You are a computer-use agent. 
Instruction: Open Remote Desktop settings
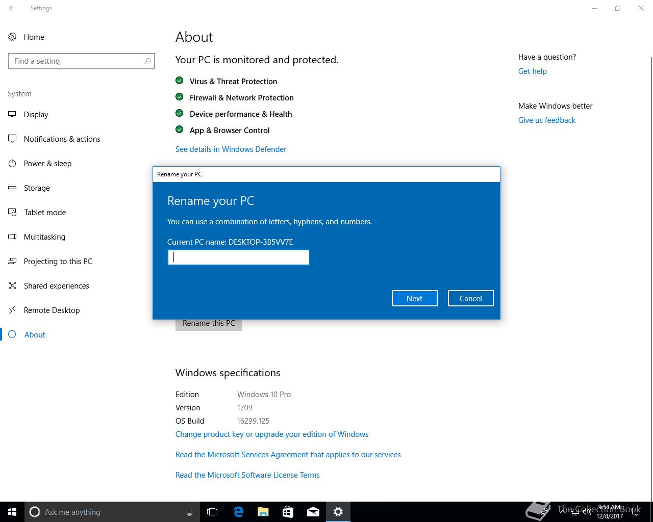pos(52,310)
